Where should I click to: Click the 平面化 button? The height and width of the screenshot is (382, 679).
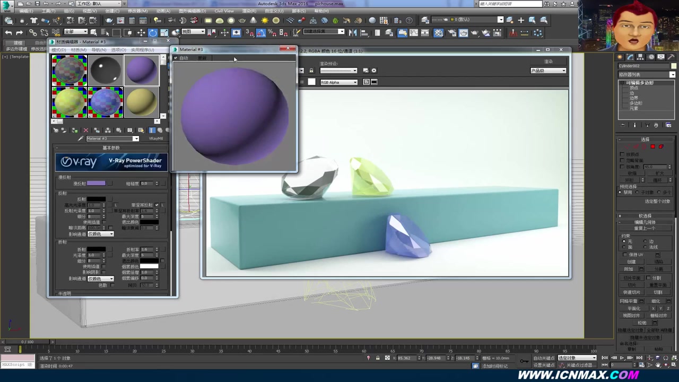tap(634, 308)
